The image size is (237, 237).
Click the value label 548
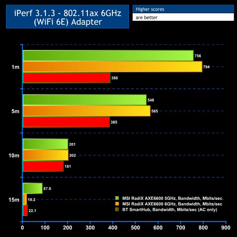point(151,100)
